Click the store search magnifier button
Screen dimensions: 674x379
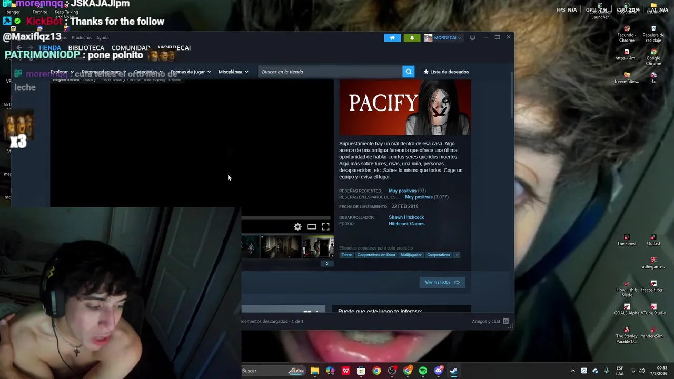[408, 72]
